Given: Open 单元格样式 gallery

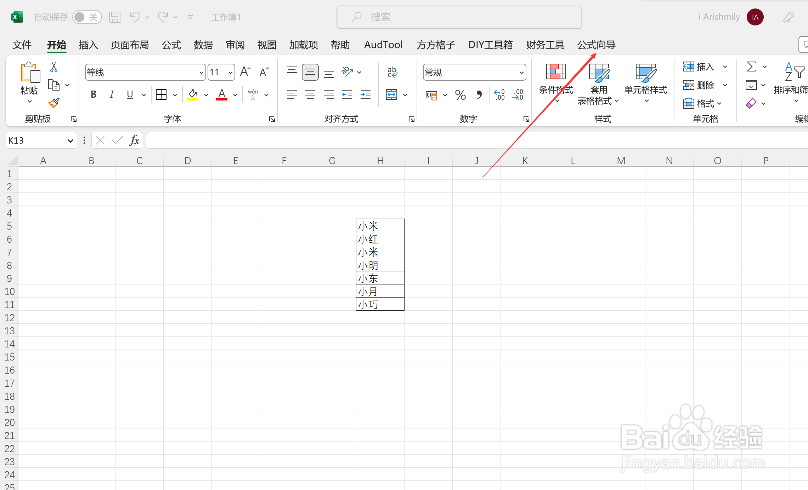Looking at the screenshot, I should tap(646, 84).
